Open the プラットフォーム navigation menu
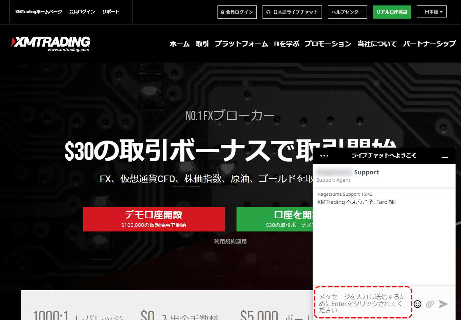461x320 pixels. pyautogui.click(x=241, y=44)
